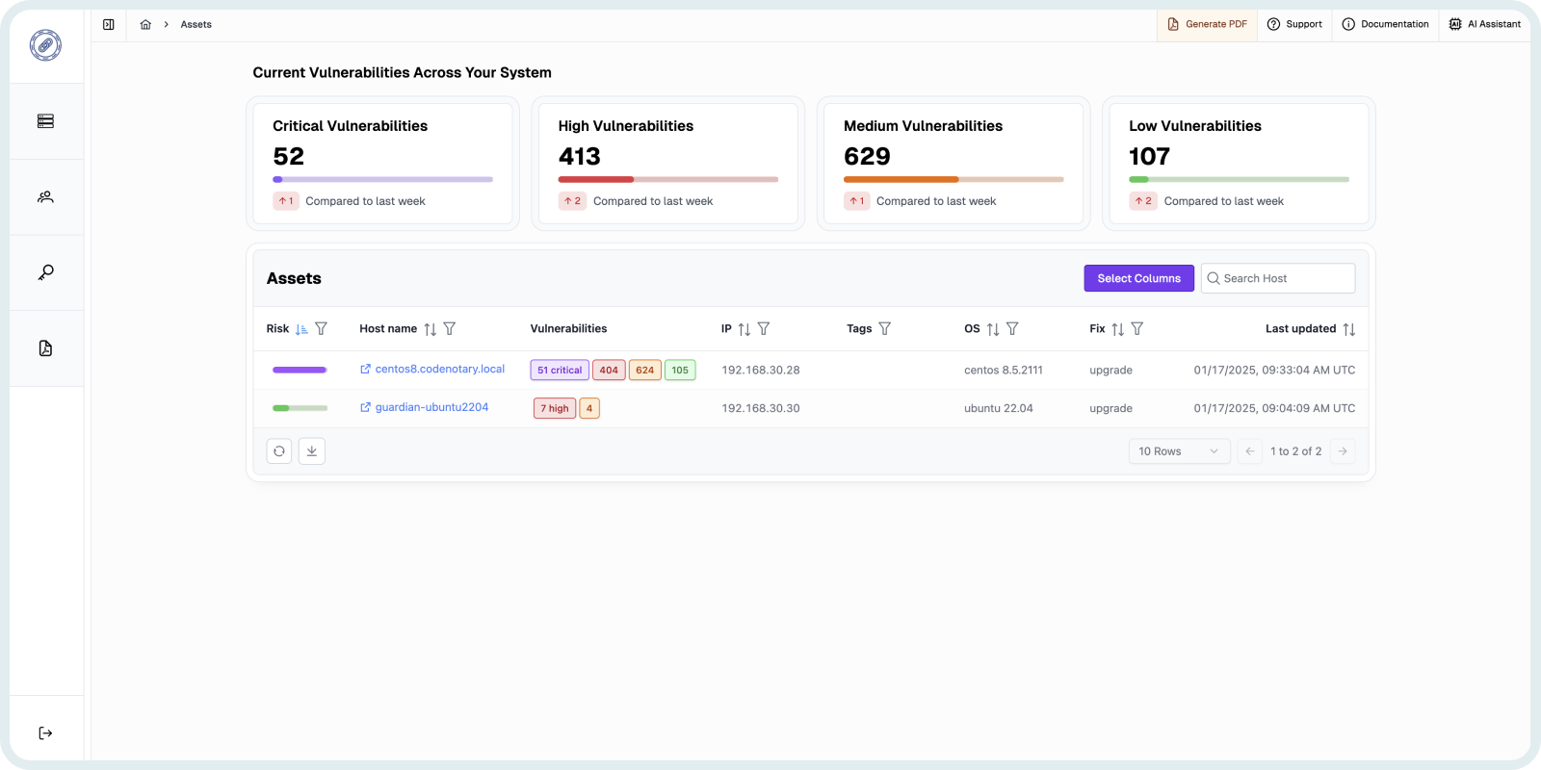Click the download table icon

pos(312,451)
